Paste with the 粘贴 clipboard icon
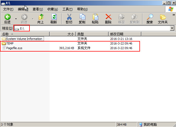Screen dimensions: 176x127 (95, 19)
